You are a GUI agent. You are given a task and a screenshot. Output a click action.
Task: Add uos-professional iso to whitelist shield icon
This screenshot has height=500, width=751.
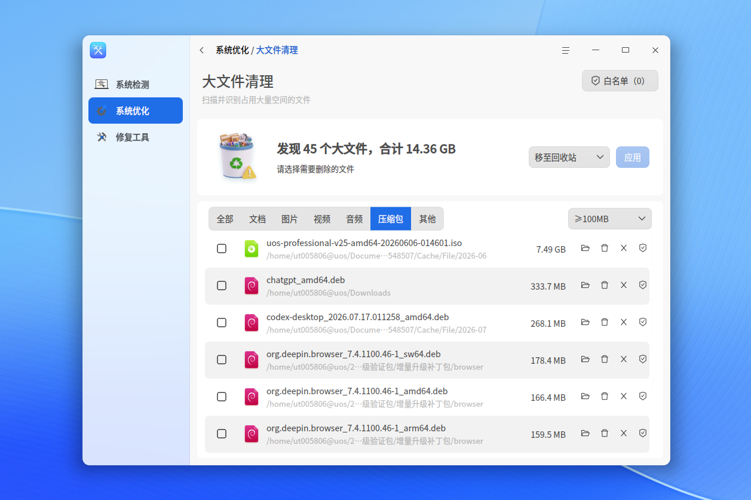point(643,248)
